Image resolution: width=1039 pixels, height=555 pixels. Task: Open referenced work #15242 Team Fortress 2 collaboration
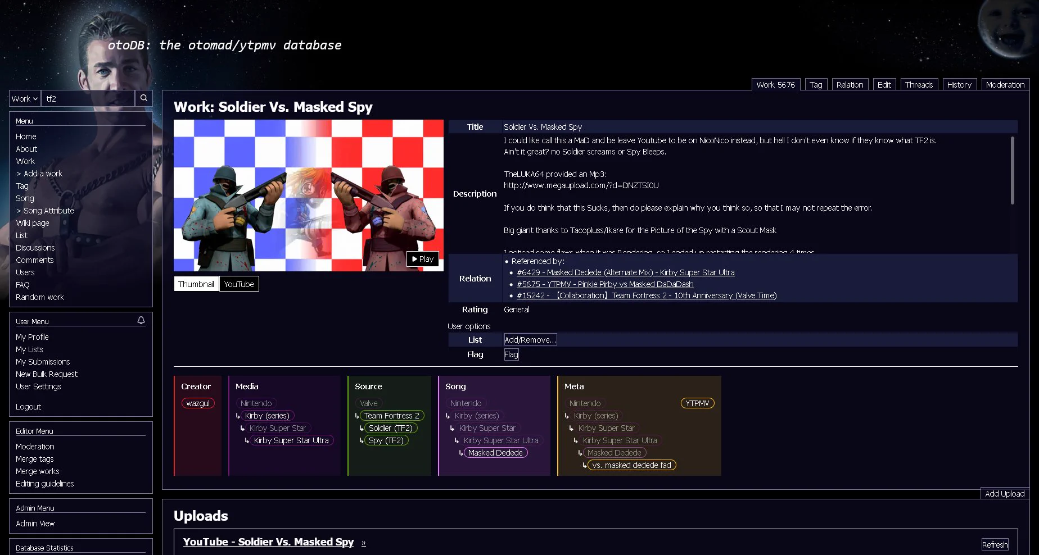[647, 295]
